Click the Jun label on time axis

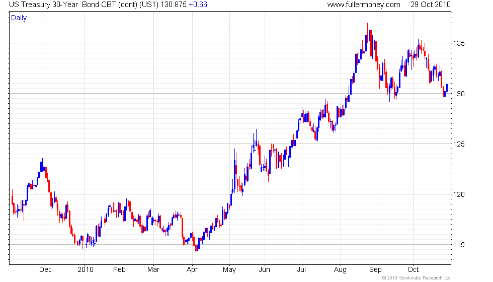tap(265, 270)
